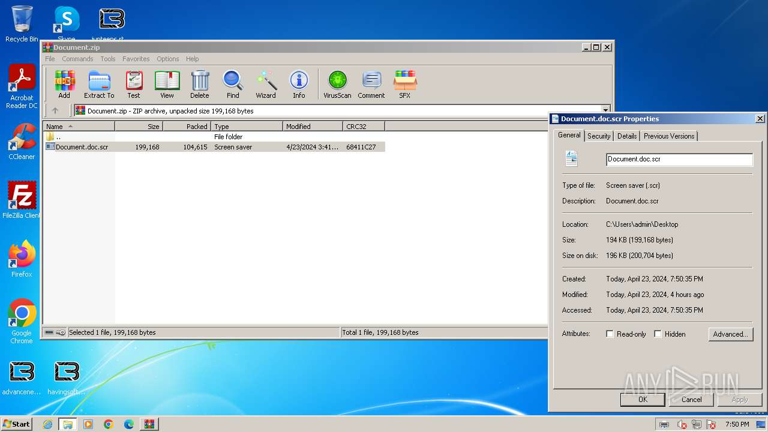The image size is (768, 432).
Task: Select the advancene desktop shortcut
Action: 22,378
